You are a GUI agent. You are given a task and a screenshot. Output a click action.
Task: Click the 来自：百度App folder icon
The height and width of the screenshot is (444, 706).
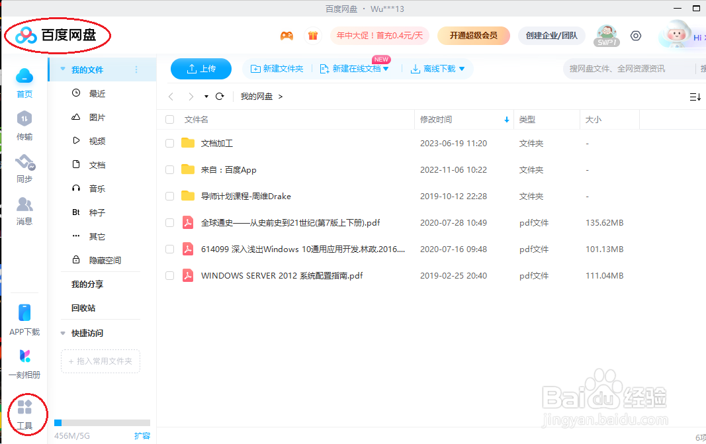click(x=188, y=169)
